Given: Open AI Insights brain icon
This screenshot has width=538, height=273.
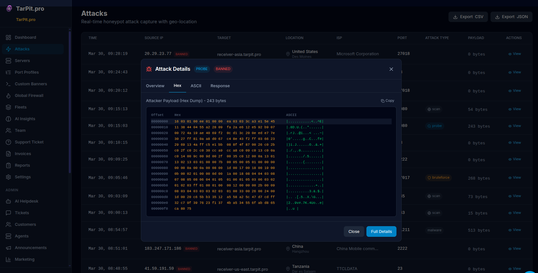Looking at the screenshot, I should pos(8,119).
